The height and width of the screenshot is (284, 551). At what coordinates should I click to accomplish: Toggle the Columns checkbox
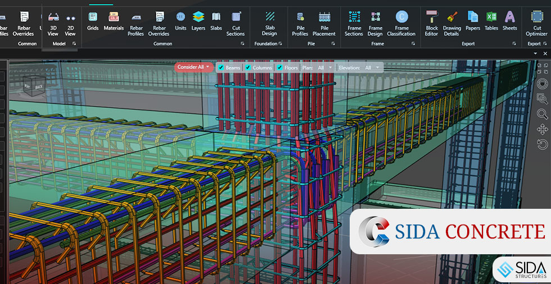(248, 68)
